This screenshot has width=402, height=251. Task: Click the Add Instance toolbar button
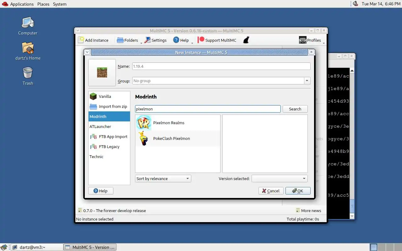pyautogui.click(x=93, y=40)
